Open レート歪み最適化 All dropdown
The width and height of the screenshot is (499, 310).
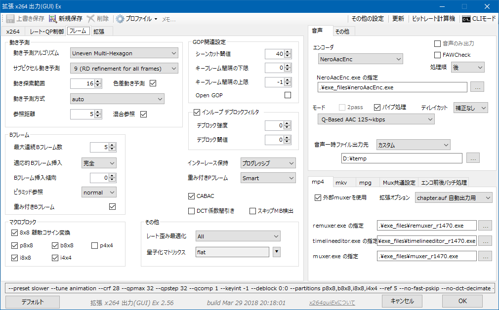click(x=238, y=236)
